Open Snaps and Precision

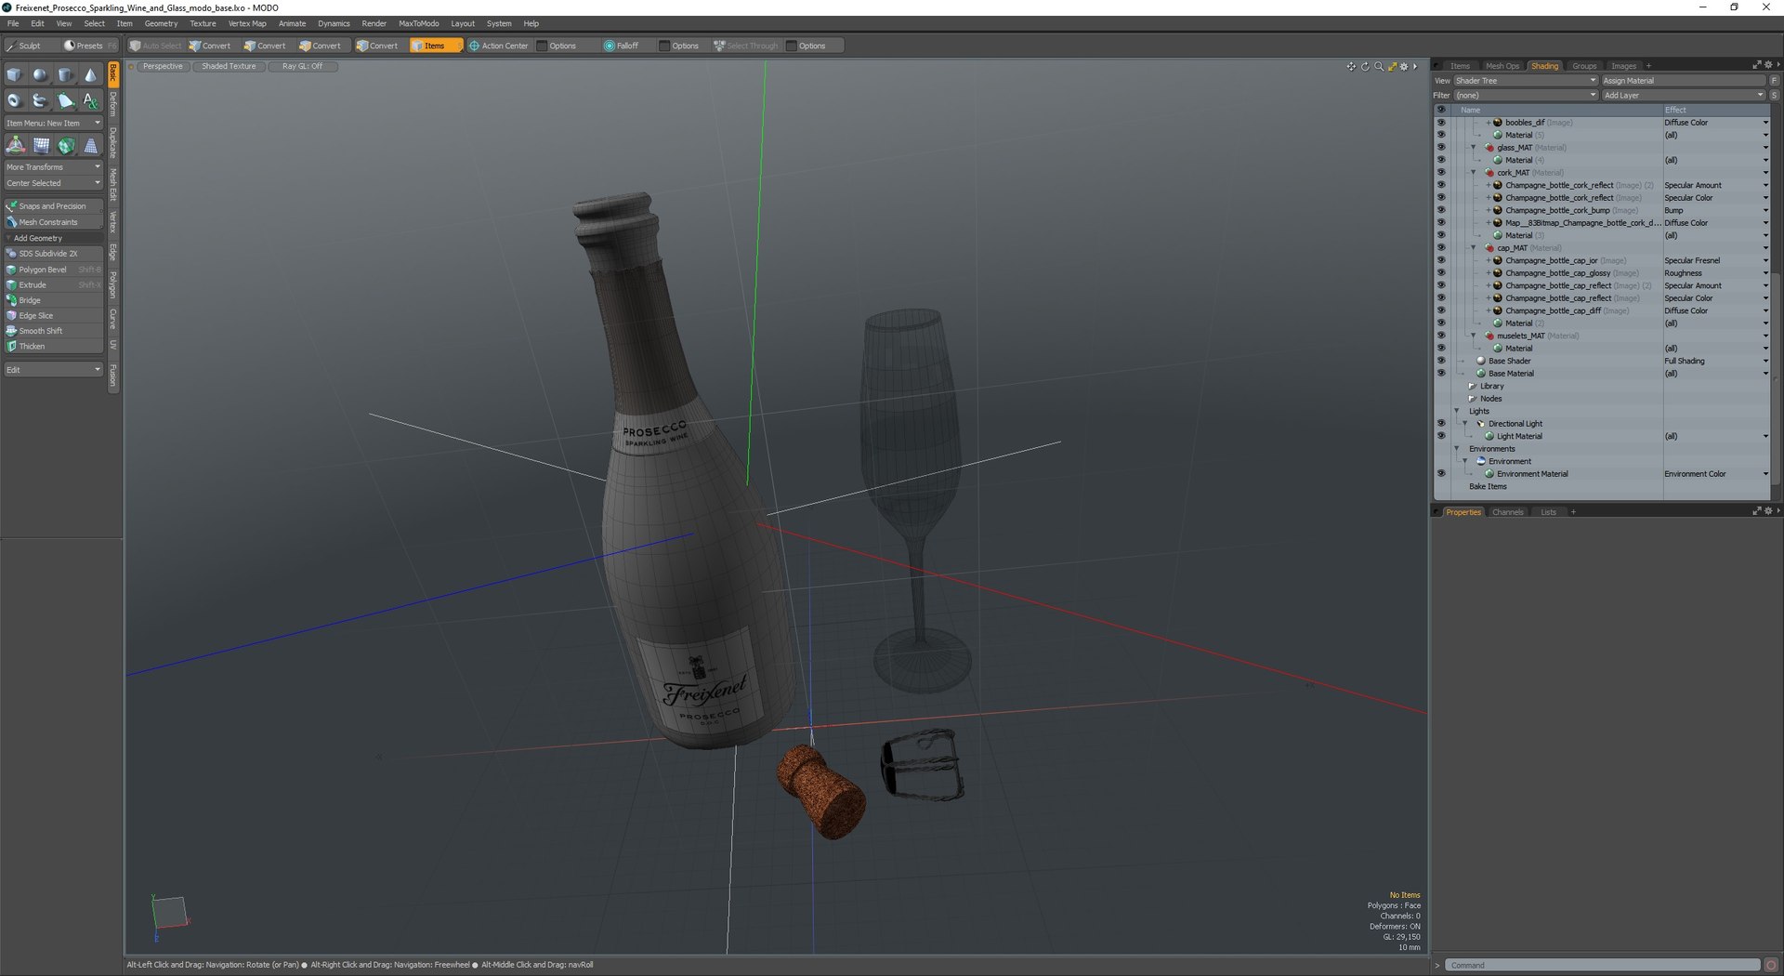(x=53, y=206)
